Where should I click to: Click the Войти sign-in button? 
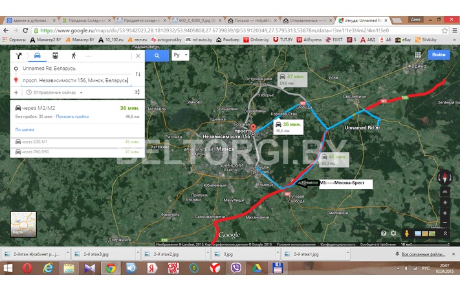point(439,54)
